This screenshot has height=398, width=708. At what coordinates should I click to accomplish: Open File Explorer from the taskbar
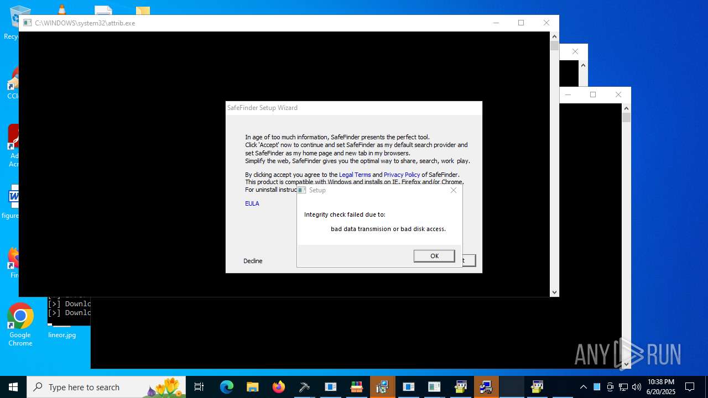click(x=252, y=387)
